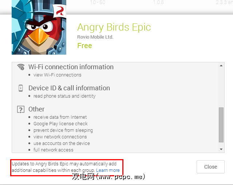
Task: Click the Angry Birds Epic app icon
Action: tap(39, 27)
